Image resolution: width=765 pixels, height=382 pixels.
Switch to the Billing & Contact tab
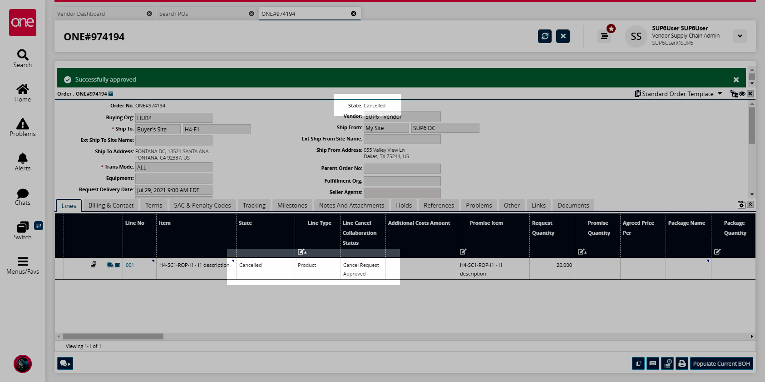(111, 205)
